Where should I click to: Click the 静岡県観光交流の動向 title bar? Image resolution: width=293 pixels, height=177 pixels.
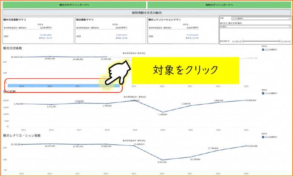tap(146, 13)
